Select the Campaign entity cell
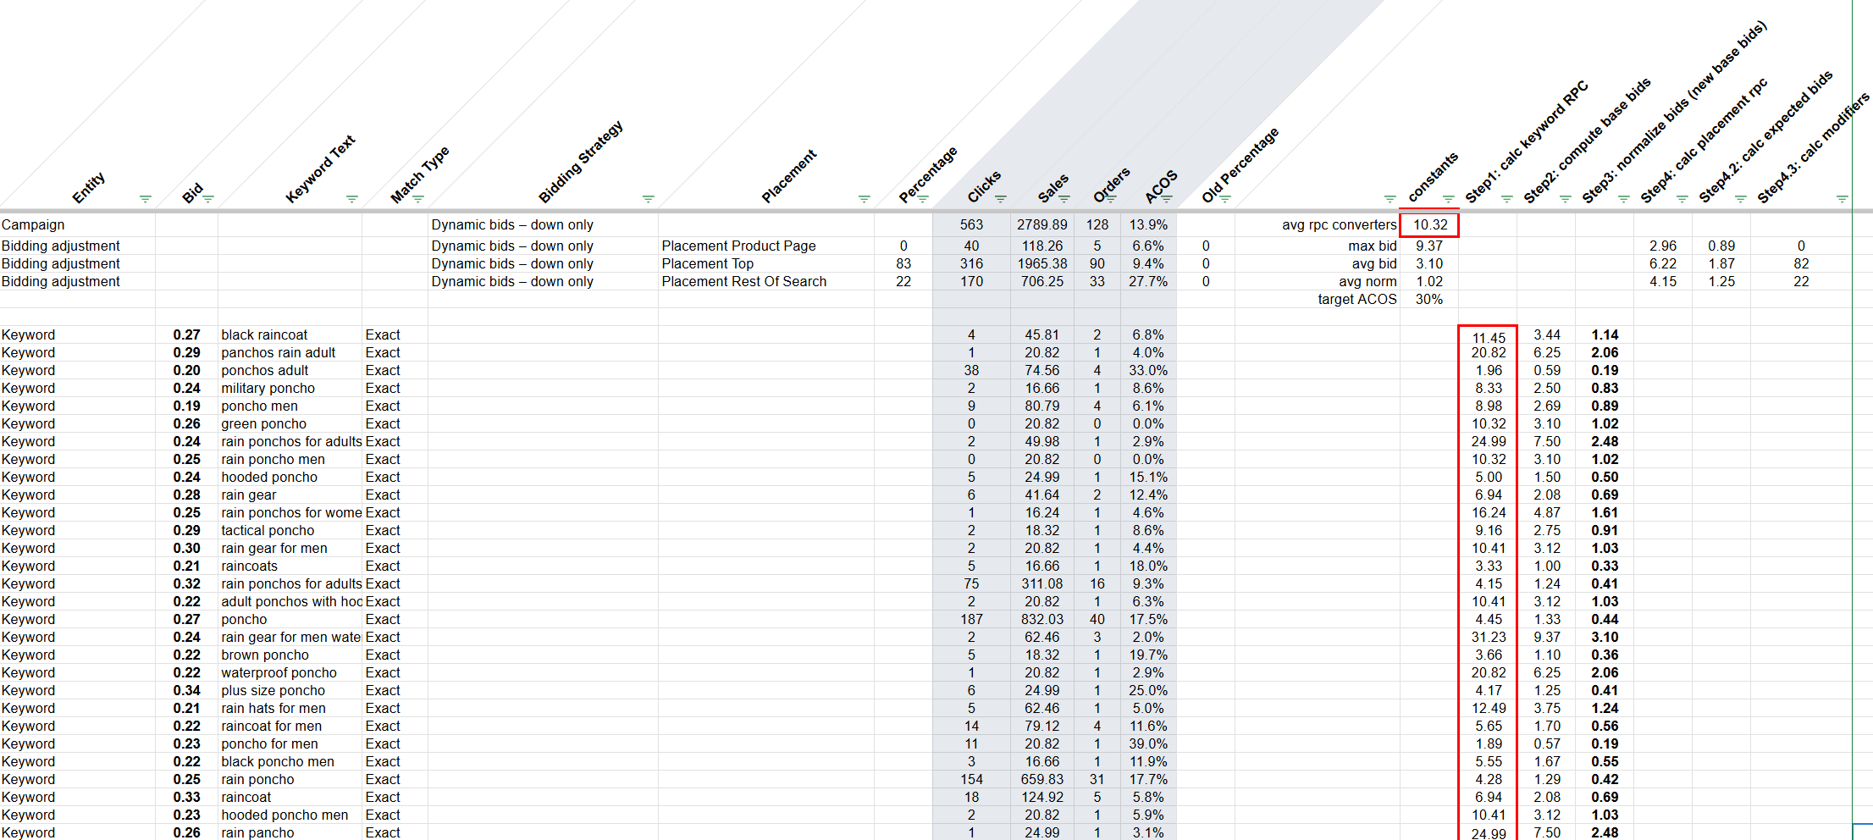The image size is (1873, 840). click(78, 224)
